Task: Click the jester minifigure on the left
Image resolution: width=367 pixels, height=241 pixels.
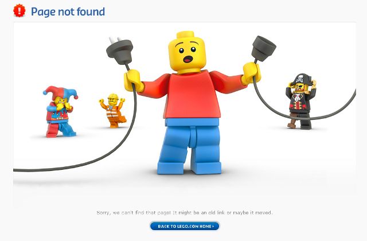Action: (60, 112)
